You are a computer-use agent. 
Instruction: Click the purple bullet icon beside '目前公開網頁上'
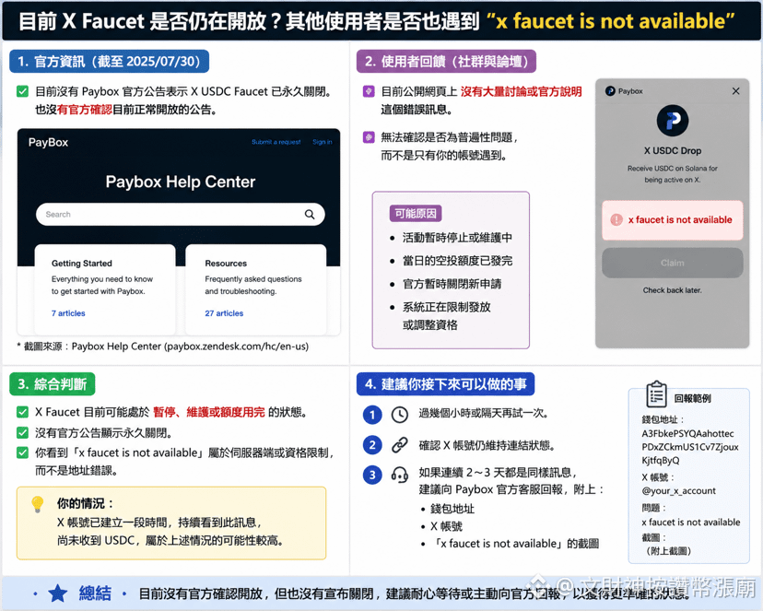[369, 91]
